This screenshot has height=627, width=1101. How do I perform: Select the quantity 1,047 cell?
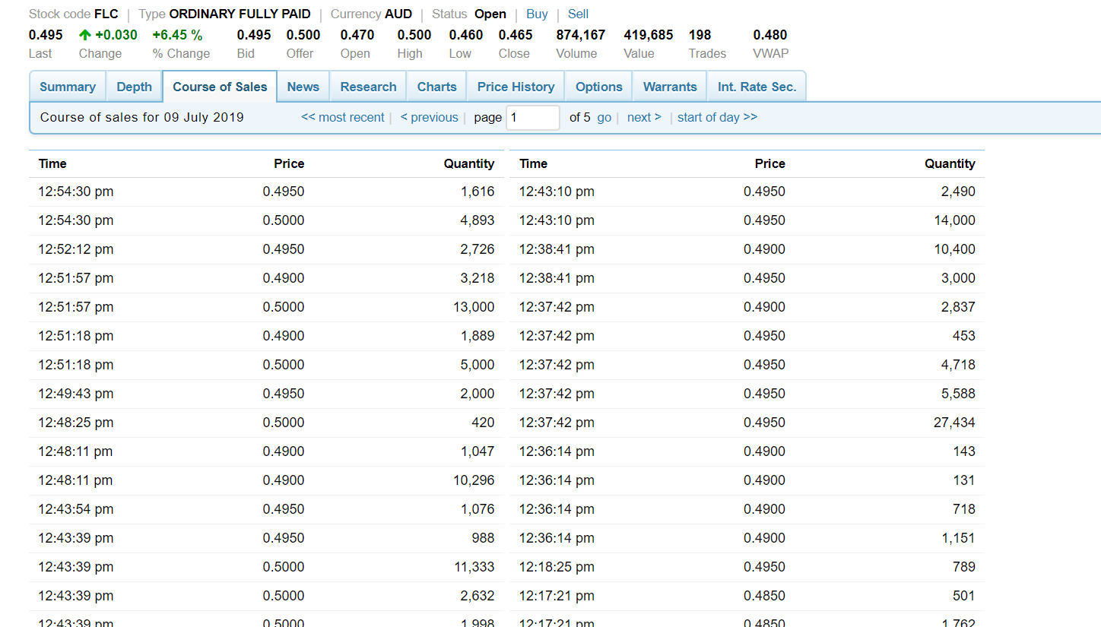[x=478, y=451]
